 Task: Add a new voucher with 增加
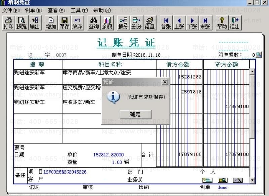51,23
